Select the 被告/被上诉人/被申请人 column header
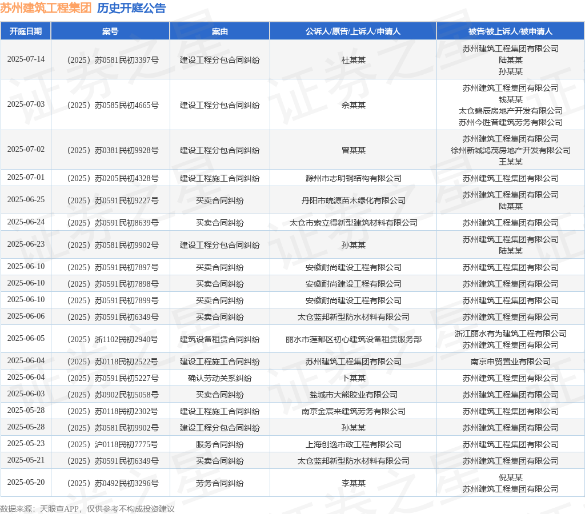Screen dimensions: 585x514 coord(510,31)
